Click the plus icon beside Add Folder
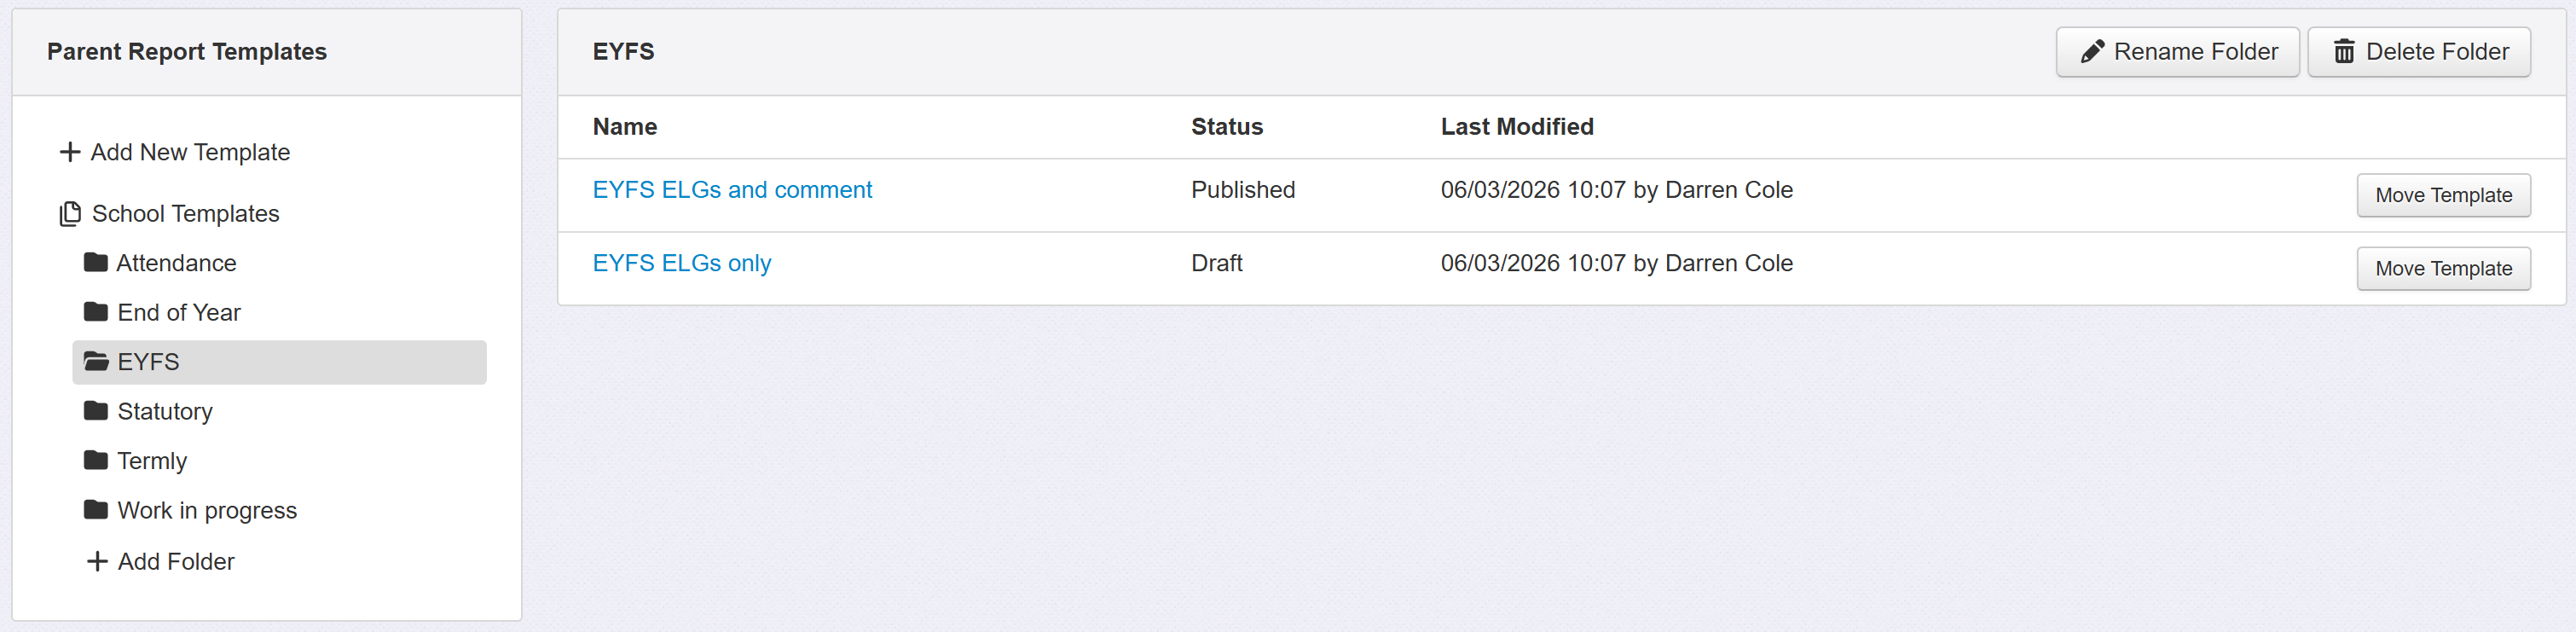Image resolution: width=2576 pixels, height=632 pixels. [x=97, y=562]
